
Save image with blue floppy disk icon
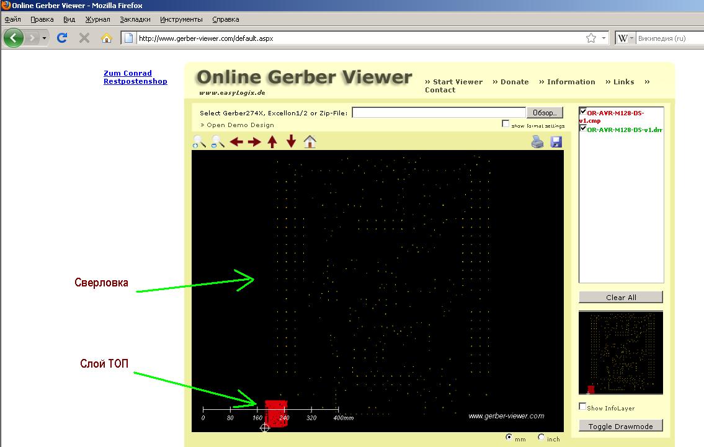pyautogui.click(x=556, y=142)
